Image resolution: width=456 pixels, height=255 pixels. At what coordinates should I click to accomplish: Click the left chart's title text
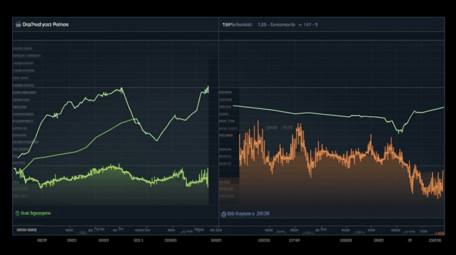click(45, 25)
